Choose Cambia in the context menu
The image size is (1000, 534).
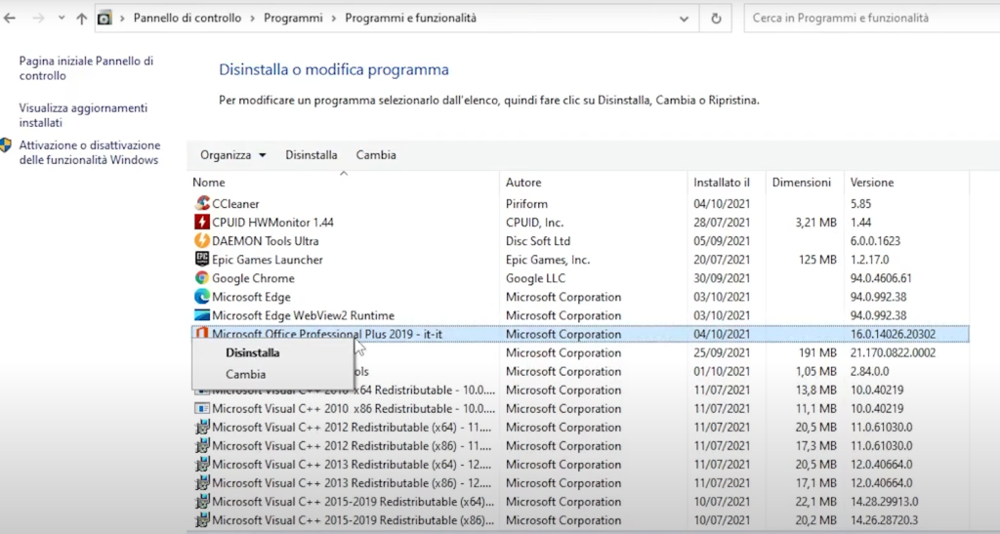245,374
